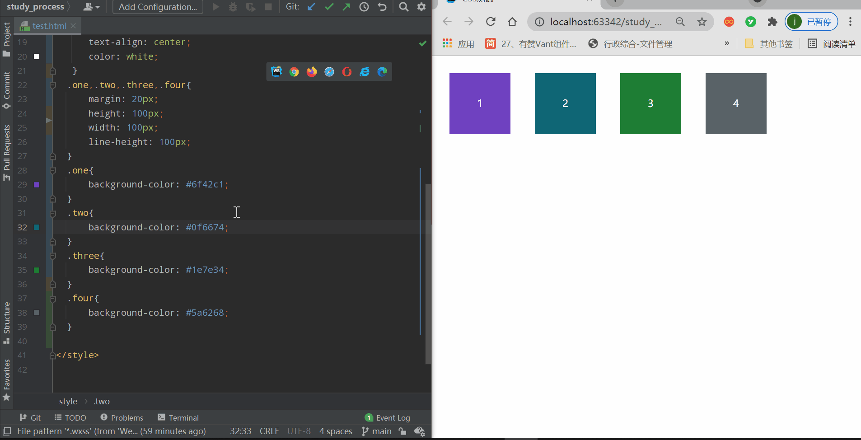Click the inspection status green checkmark

tap(423, 43)
